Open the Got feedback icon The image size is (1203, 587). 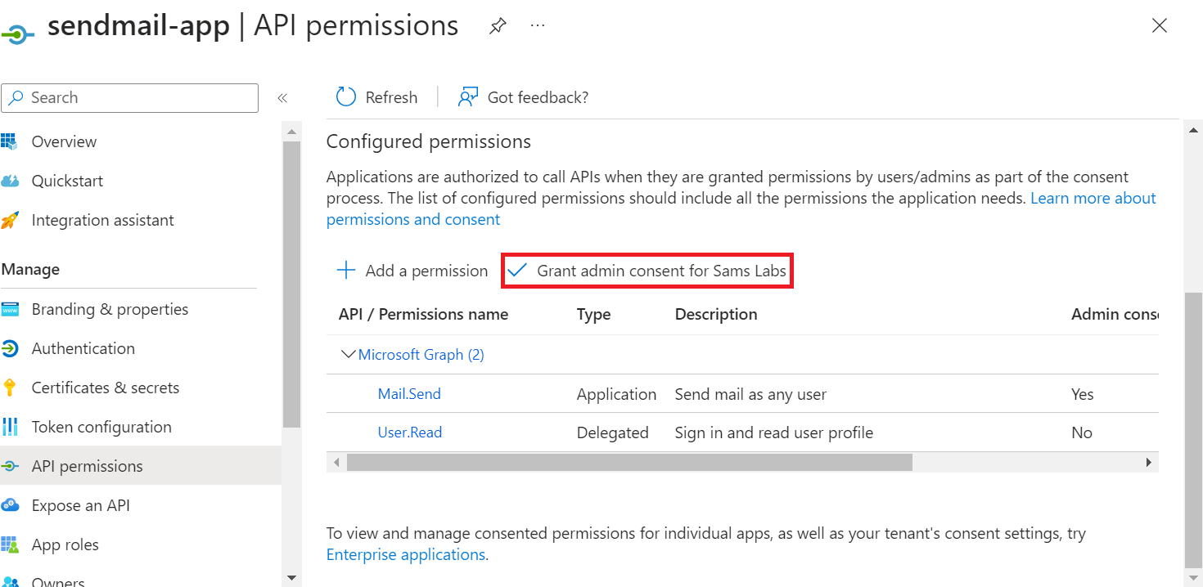pyautogui.click(x=468, y=97)
